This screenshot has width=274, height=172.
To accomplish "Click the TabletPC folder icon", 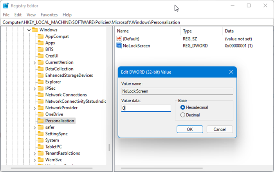I will (40, 147).
